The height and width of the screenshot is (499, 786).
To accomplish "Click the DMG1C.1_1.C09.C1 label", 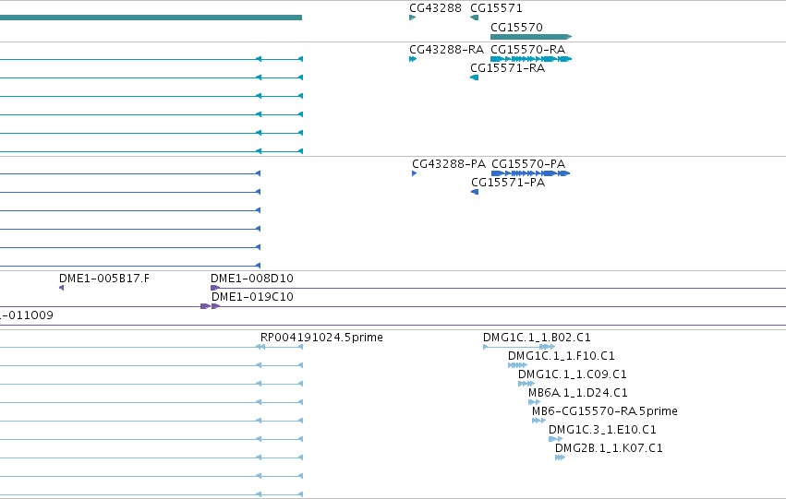I will click(572, 374).
